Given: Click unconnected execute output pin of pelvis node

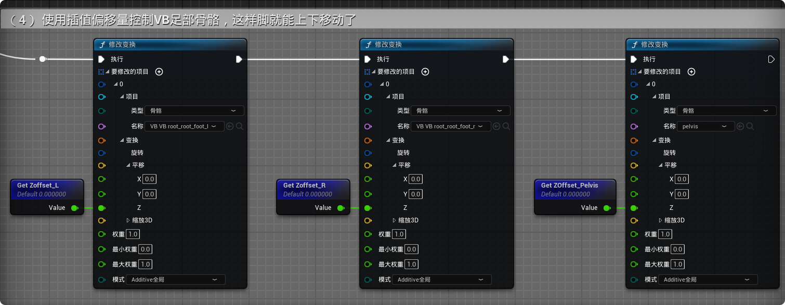Looking at the screenshot, I should [771, 59].
